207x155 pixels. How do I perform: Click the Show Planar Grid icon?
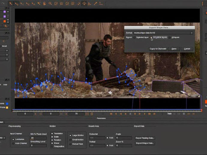(x=90, y=4)
